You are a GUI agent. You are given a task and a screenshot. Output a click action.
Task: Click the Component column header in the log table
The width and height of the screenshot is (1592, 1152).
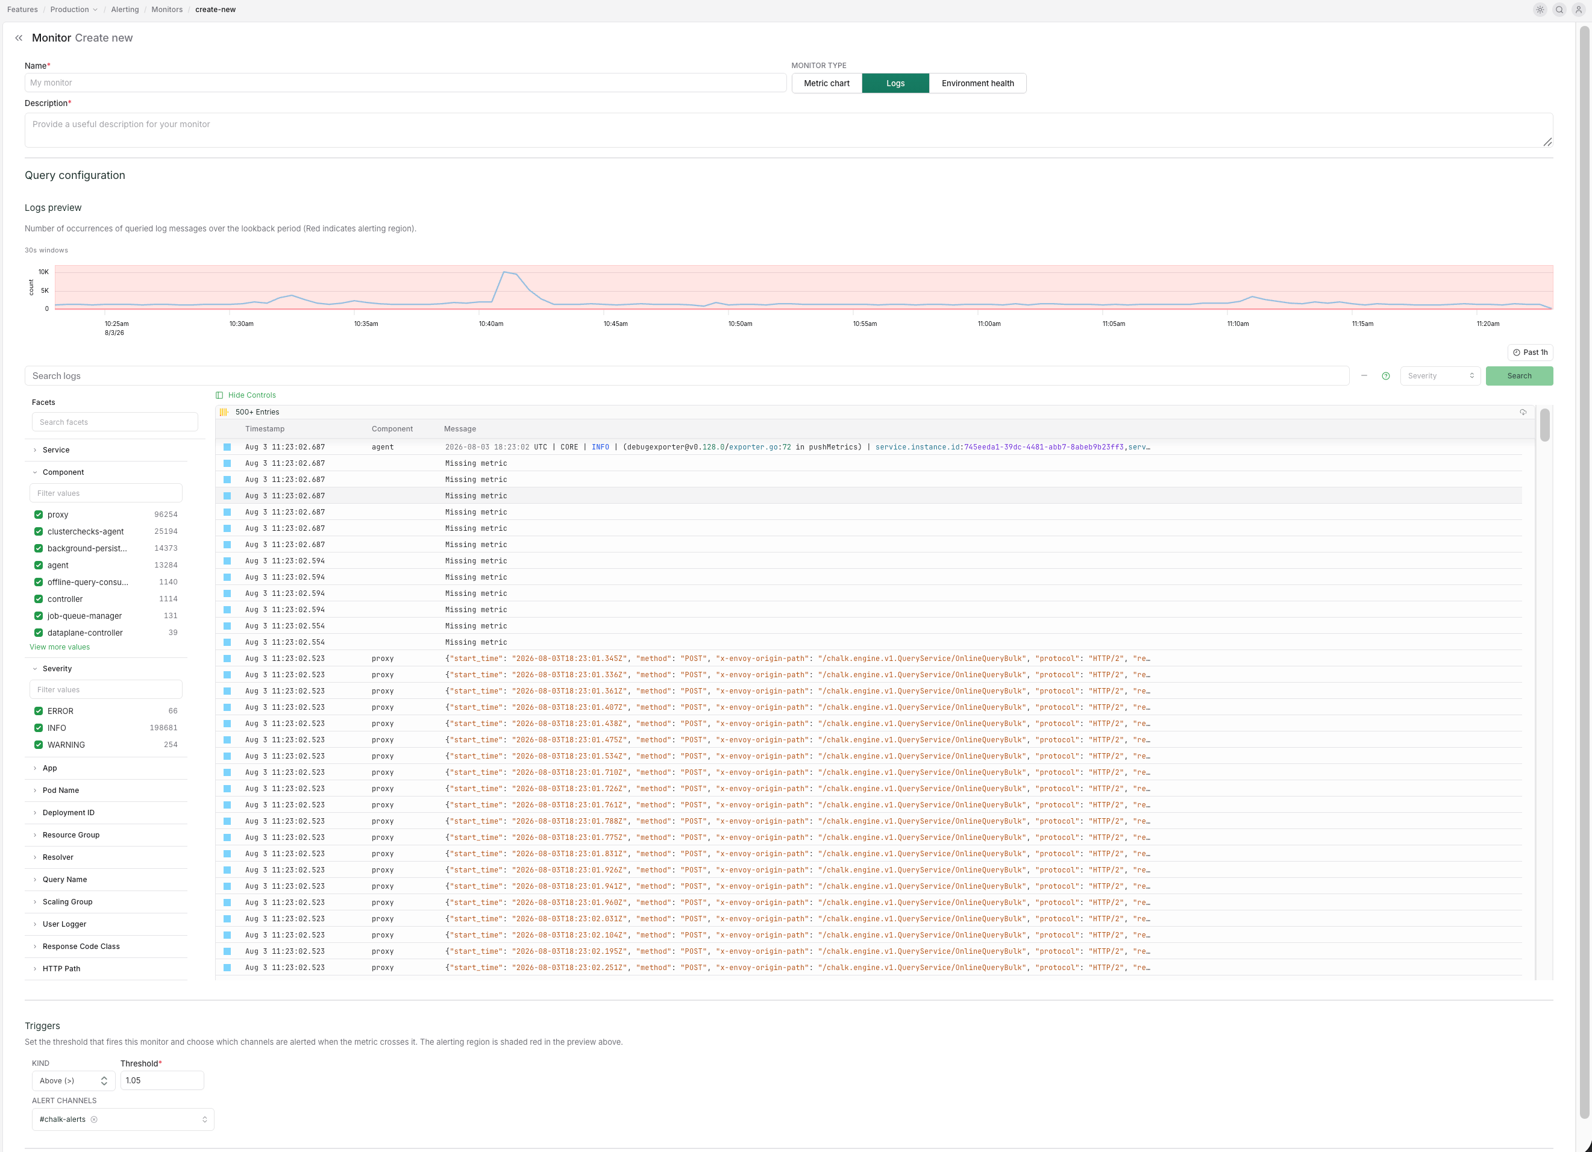392,429
